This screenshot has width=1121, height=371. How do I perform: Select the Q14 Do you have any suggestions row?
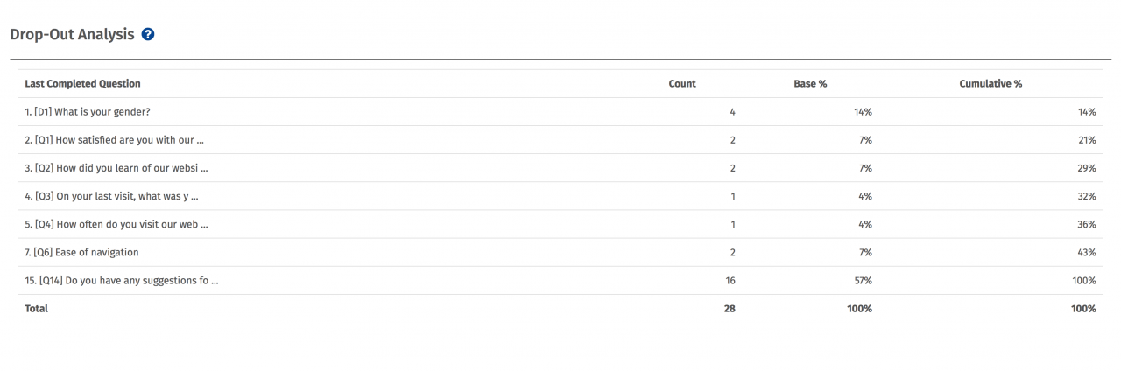(x=560, y=280)
